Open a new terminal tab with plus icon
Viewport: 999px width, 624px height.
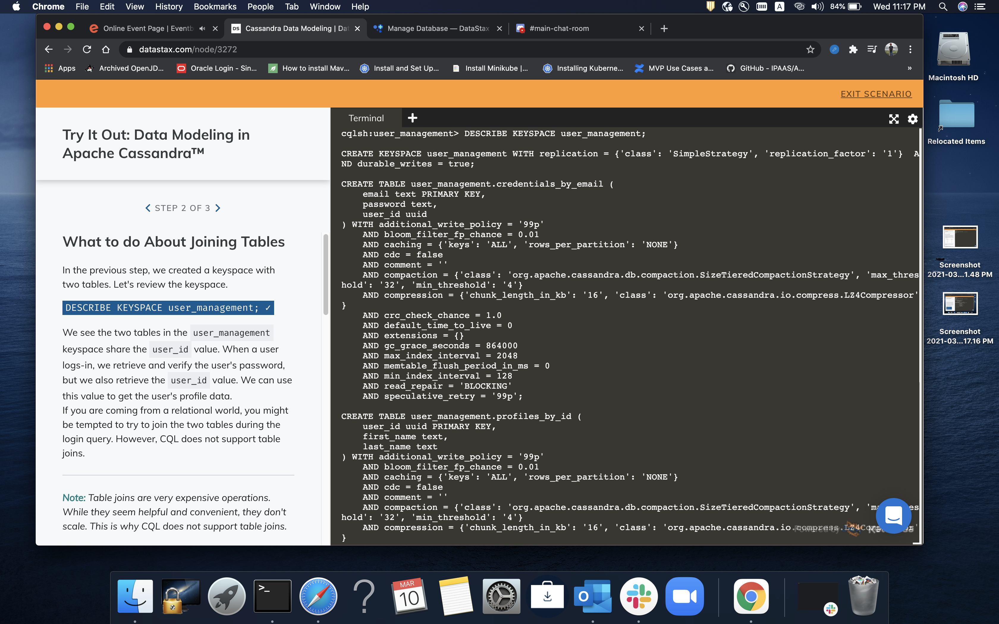412,118
